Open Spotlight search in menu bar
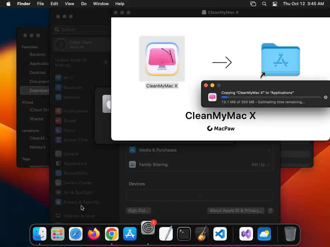 pyautogui.click(x=264, y=4)
